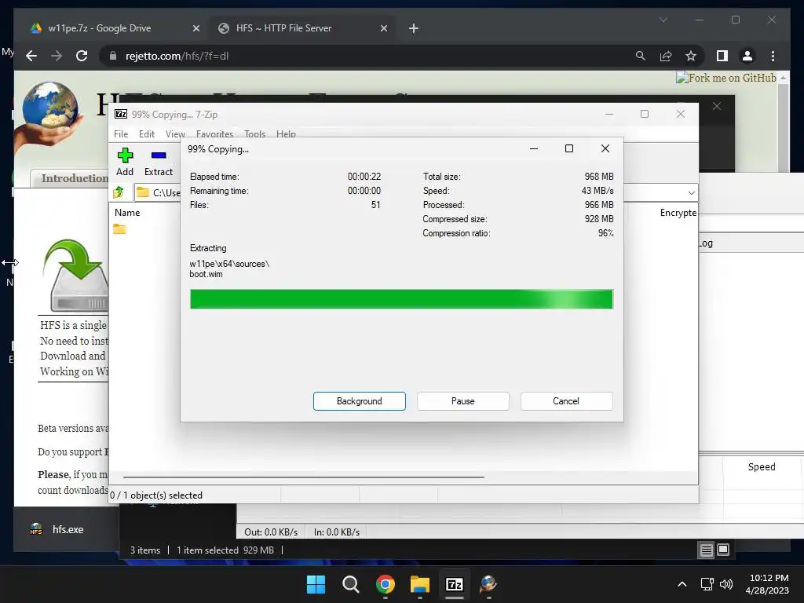
Task: Open Chrome profile avatar icon
Action: 747,56
